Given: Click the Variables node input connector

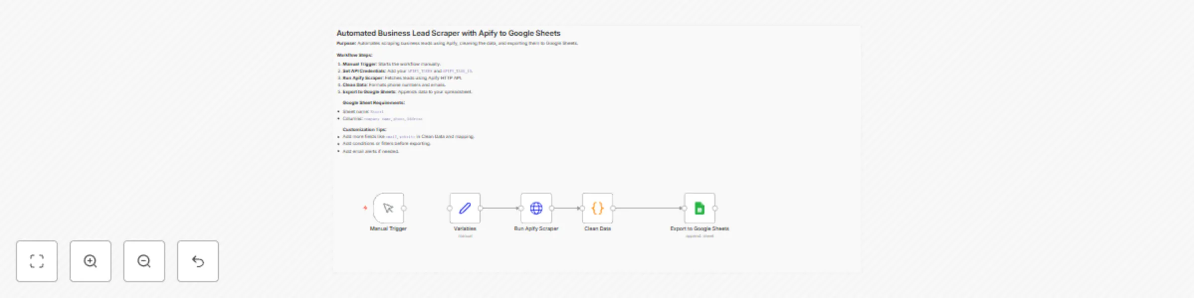Looking at the screenshot, I should (450, 208).
